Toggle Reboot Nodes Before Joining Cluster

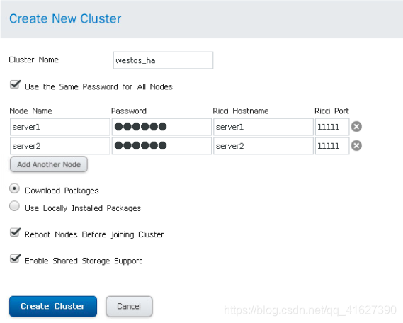[15, 232]
